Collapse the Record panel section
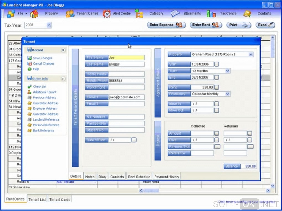Image resolution: width=282 pixels, height=211 pixels. [x=63, y=50]
